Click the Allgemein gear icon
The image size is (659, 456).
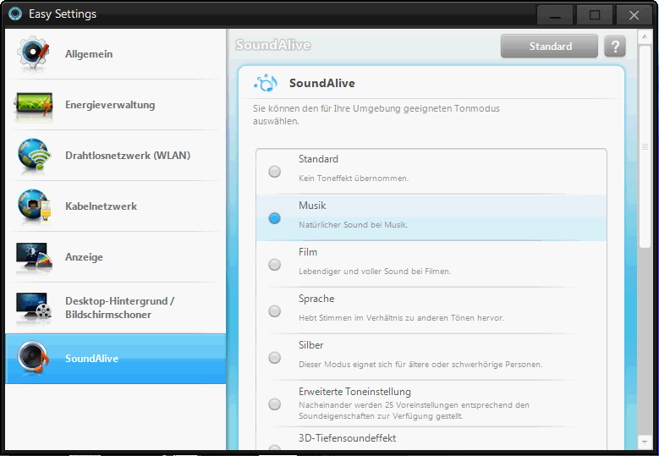[33, 53]
